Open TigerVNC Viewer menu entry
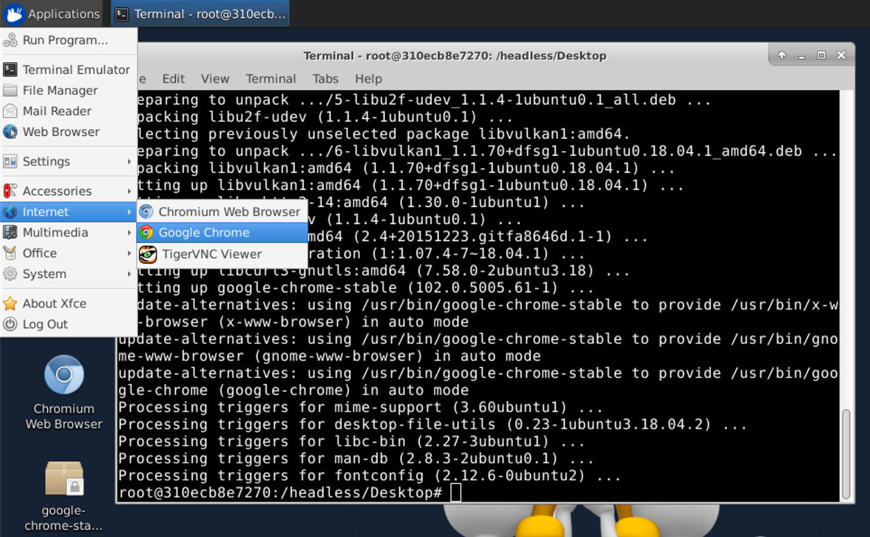Image resolution: width=870 pixels, height=537 pixels. [211, 254]
